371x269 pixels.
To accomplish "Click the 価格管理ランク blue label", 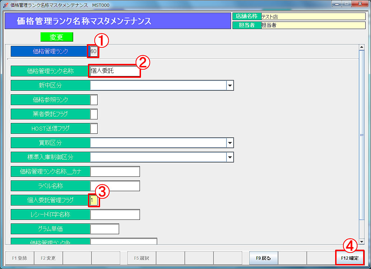I will (x=50, y=51).
